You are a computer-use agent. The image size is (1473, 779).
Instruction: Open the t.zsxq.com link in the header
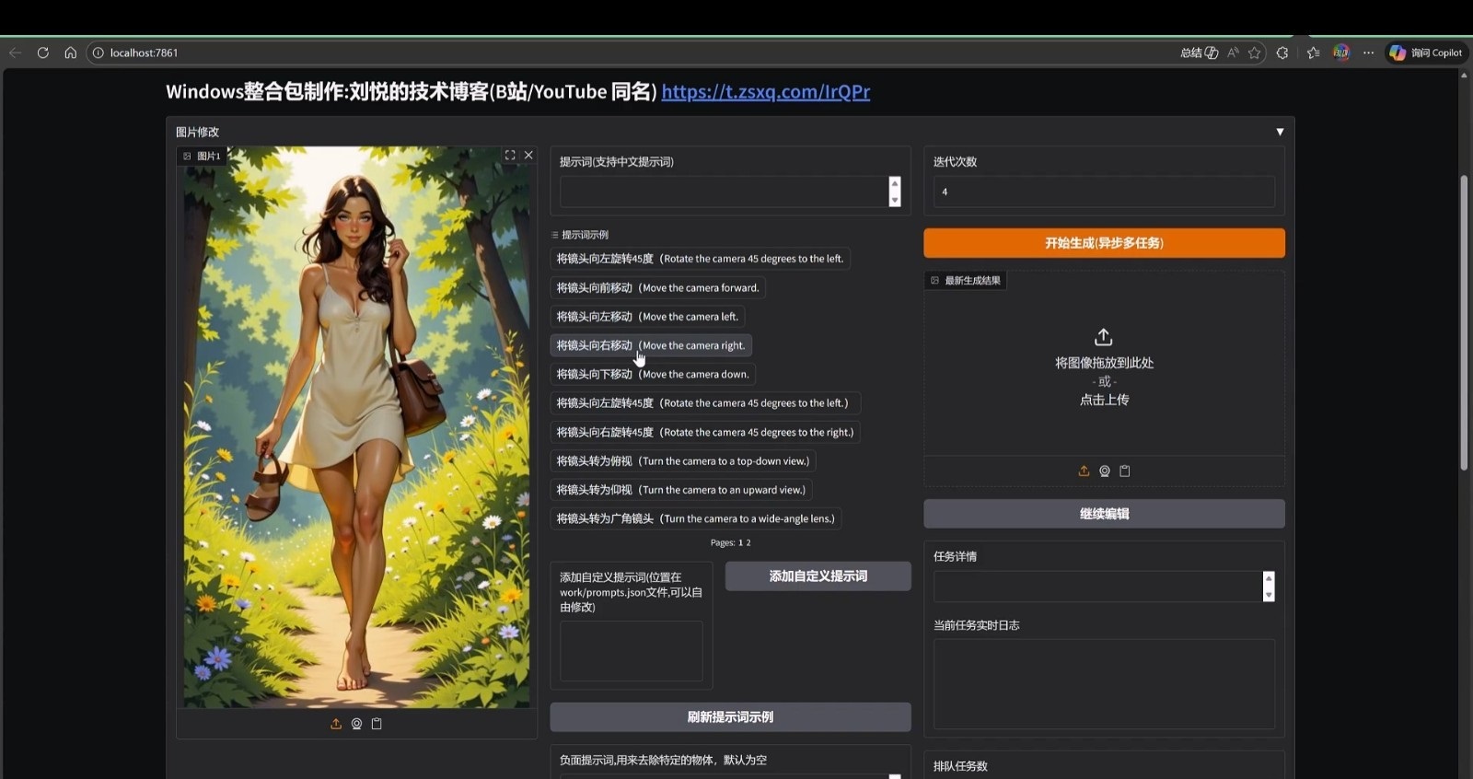[x=765, y=91]
